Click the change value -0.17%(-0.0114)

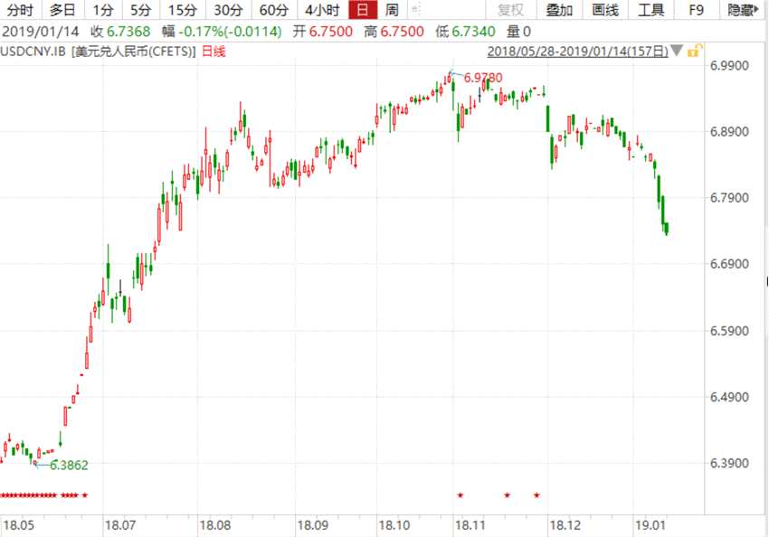[230, 32]
